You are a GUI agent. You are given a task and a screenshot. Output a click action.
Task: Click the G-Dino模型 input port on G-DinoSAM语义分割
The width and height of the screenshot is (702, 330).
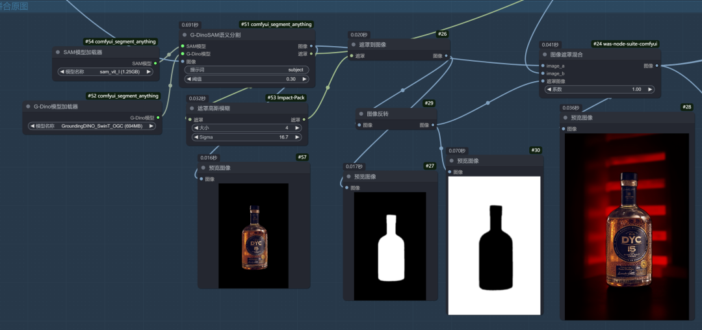pos(183,54)
